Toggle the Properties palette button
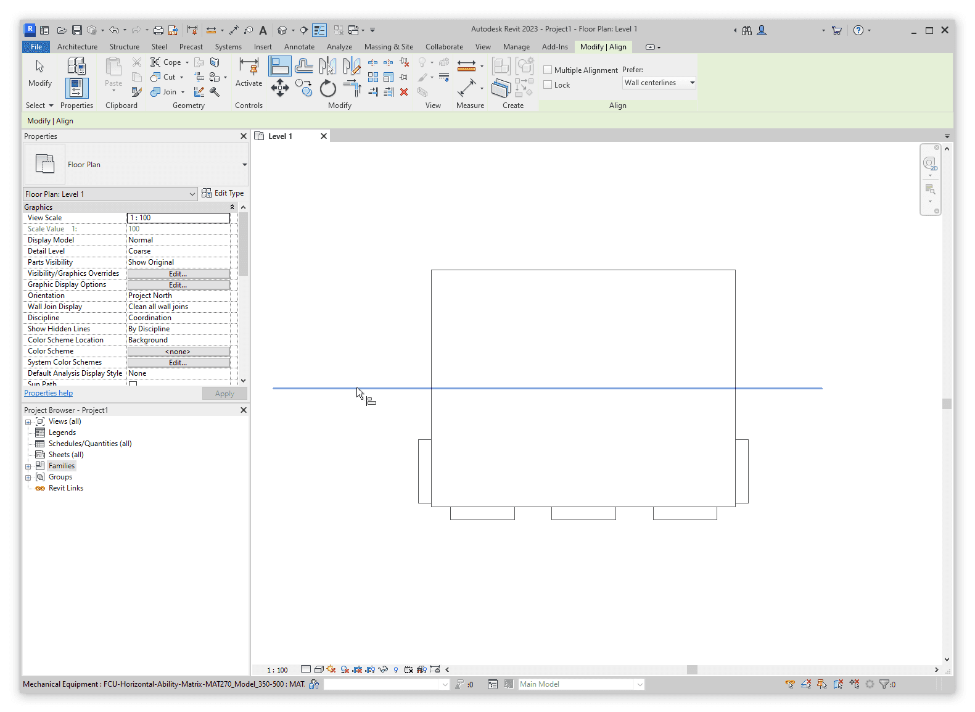The image size is (975, 712). tap(76, 88)
